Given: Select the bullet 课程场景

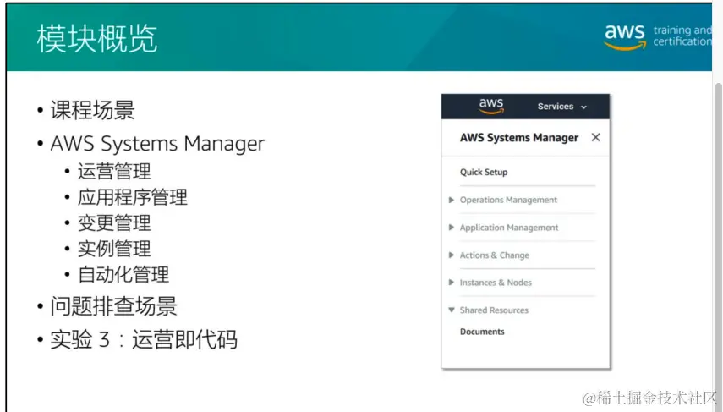Looking at the screenshot, I should [x=92, y=110].
